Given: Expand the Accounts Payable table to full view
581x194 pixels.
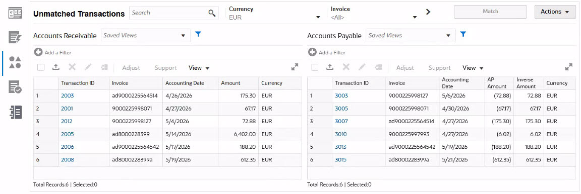Looking at the screenshot, I should [x=569, y=67].
